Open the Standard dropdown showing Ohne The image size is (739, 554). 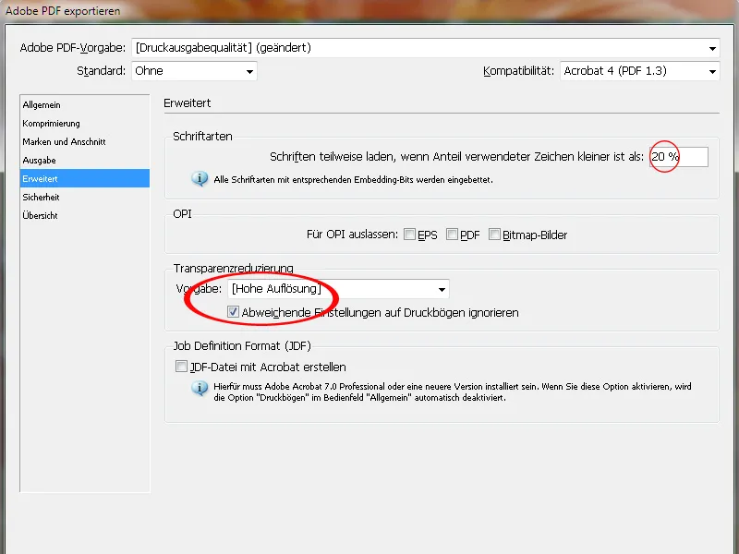(x=248, y=71)
